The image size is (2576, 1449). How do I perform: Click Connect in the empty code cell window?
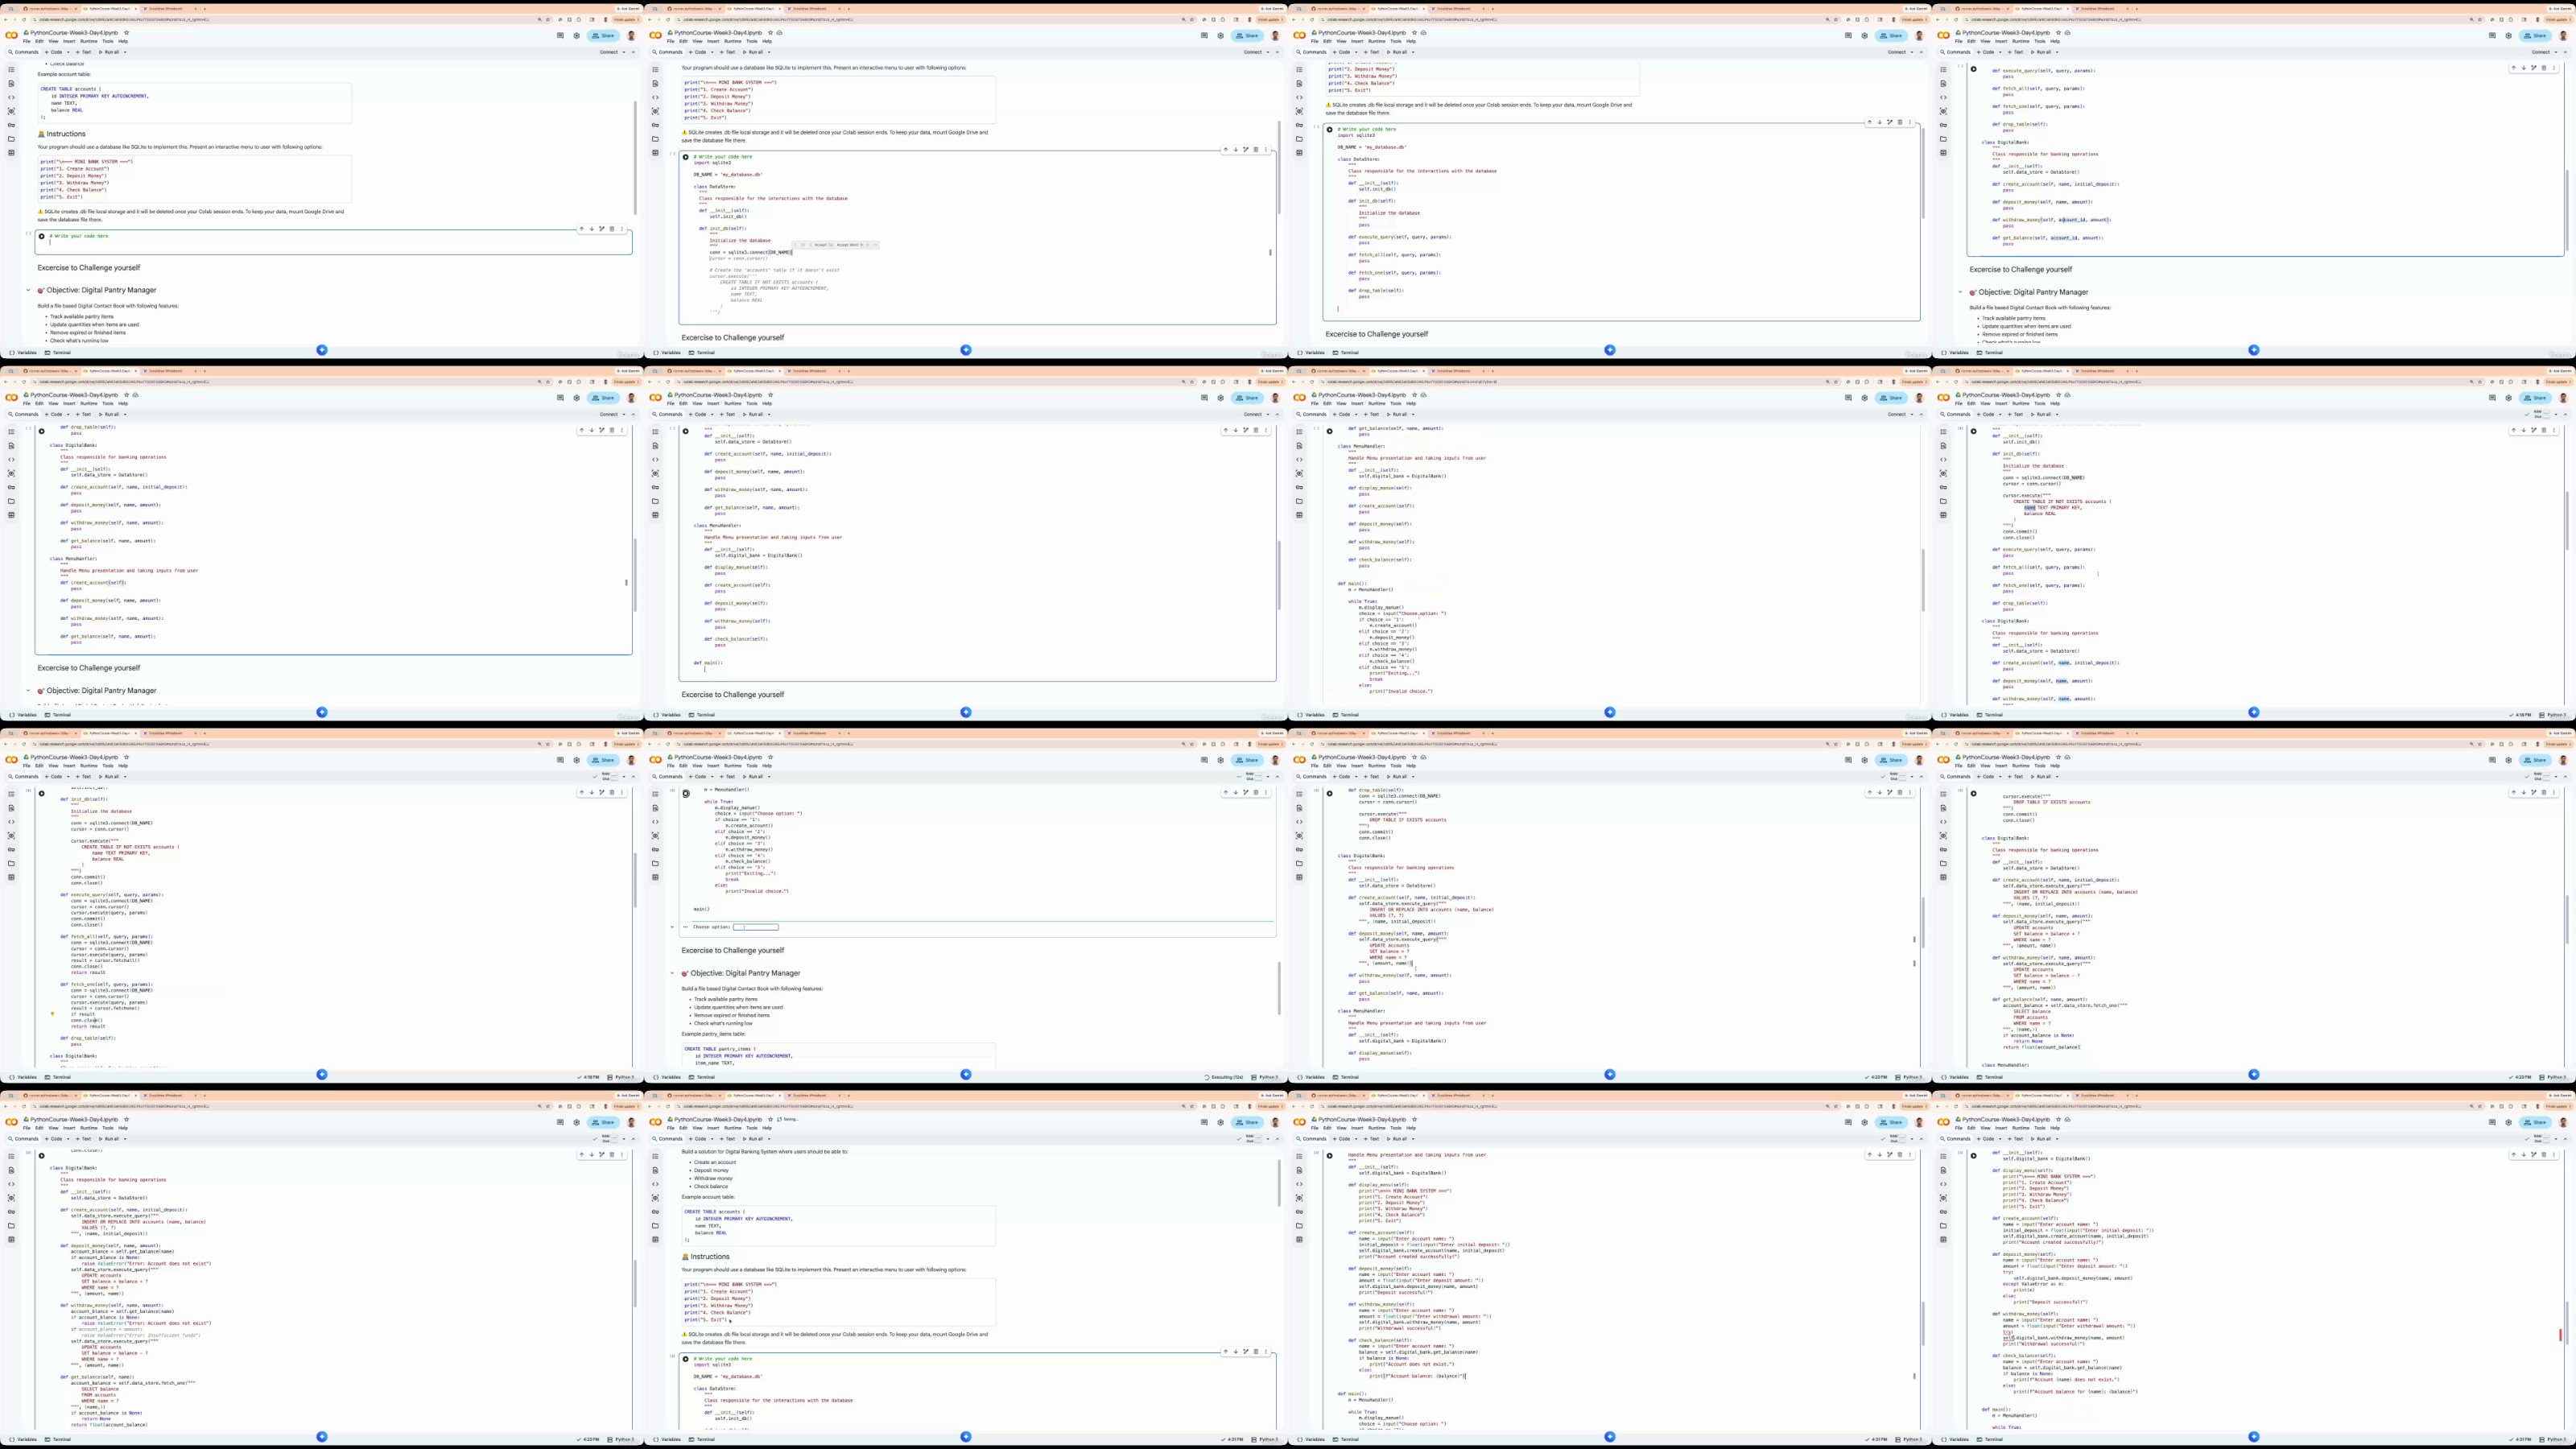click(608, 52)
